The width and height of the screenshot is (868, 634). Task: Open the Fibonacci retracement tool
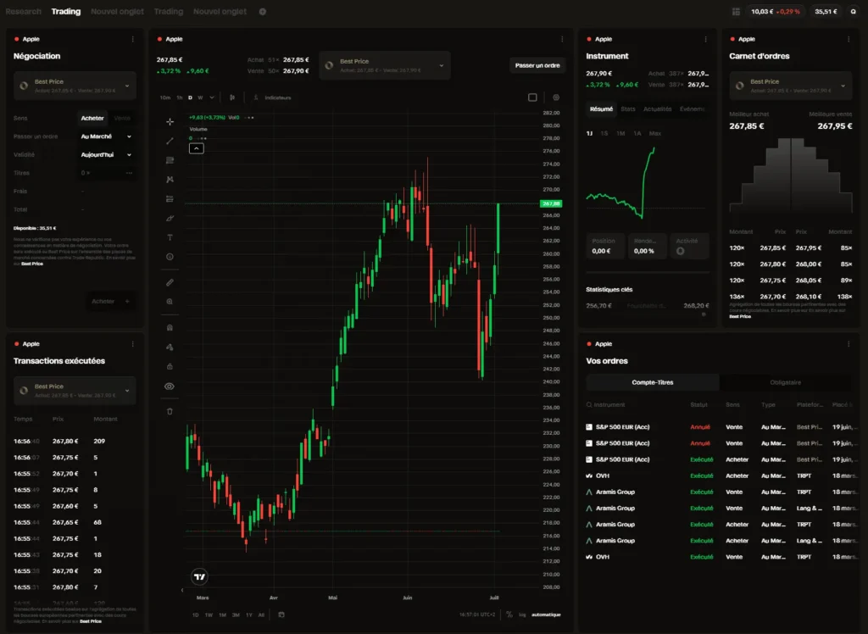[170, 160]
